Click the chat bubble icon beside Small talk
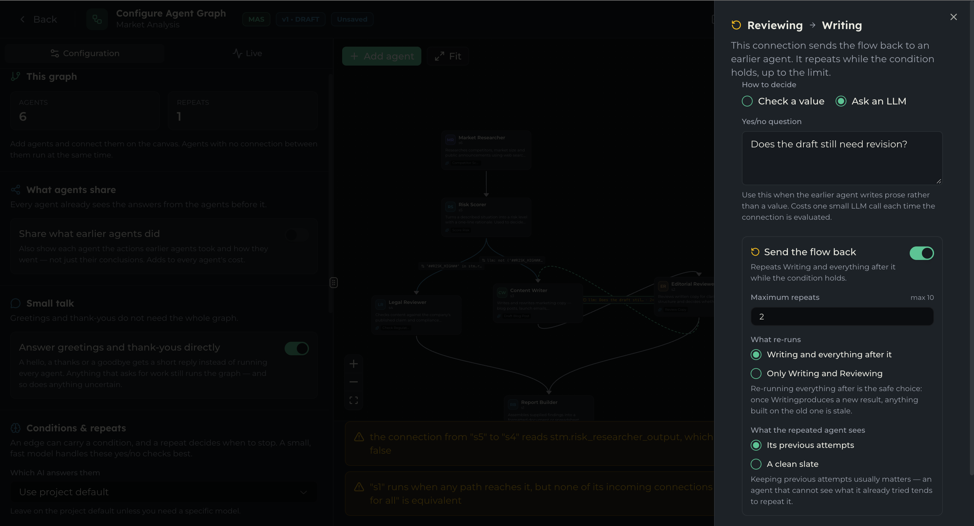 tap(16, 303)
